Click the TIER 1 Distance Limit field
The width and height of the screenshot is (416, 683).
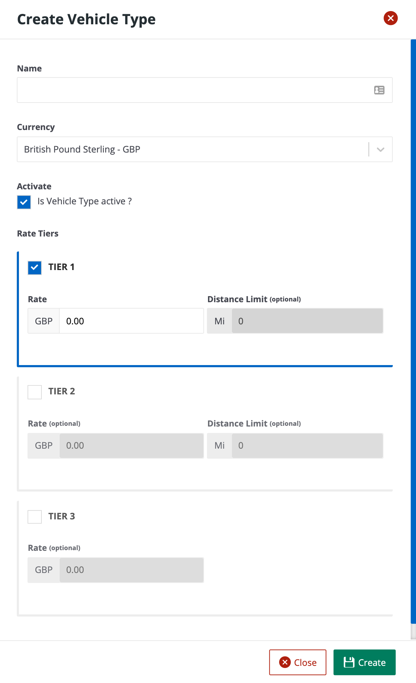tap(307, 321)
